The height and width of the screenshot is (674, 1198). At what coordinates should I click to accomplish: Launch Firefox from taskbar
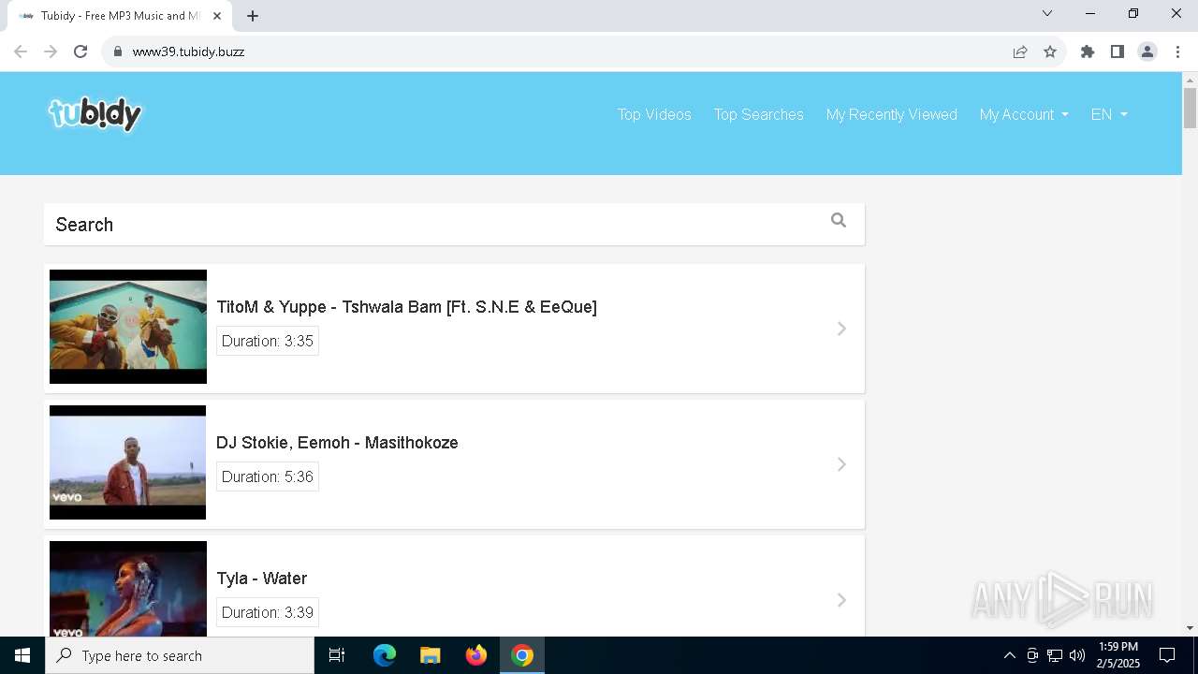[476, 655]
